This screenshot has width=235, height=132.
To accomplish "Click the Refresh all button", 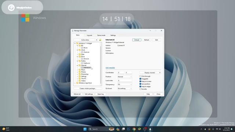I will pos(77,94).
